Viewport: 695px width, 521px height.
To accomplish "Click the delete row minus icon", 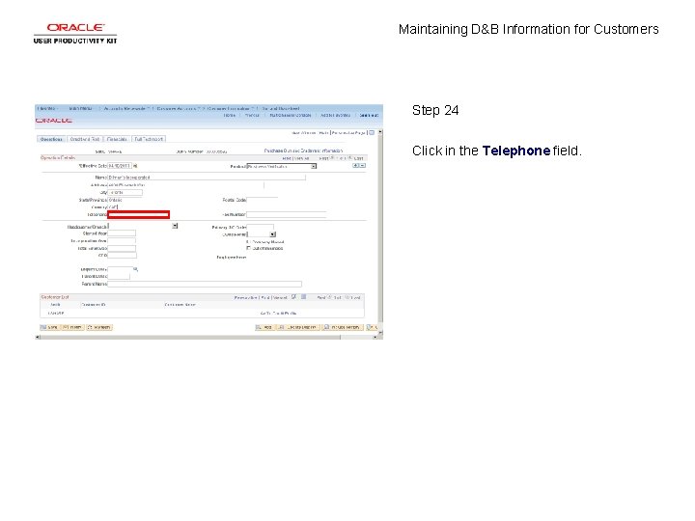I will click(363, 165).
